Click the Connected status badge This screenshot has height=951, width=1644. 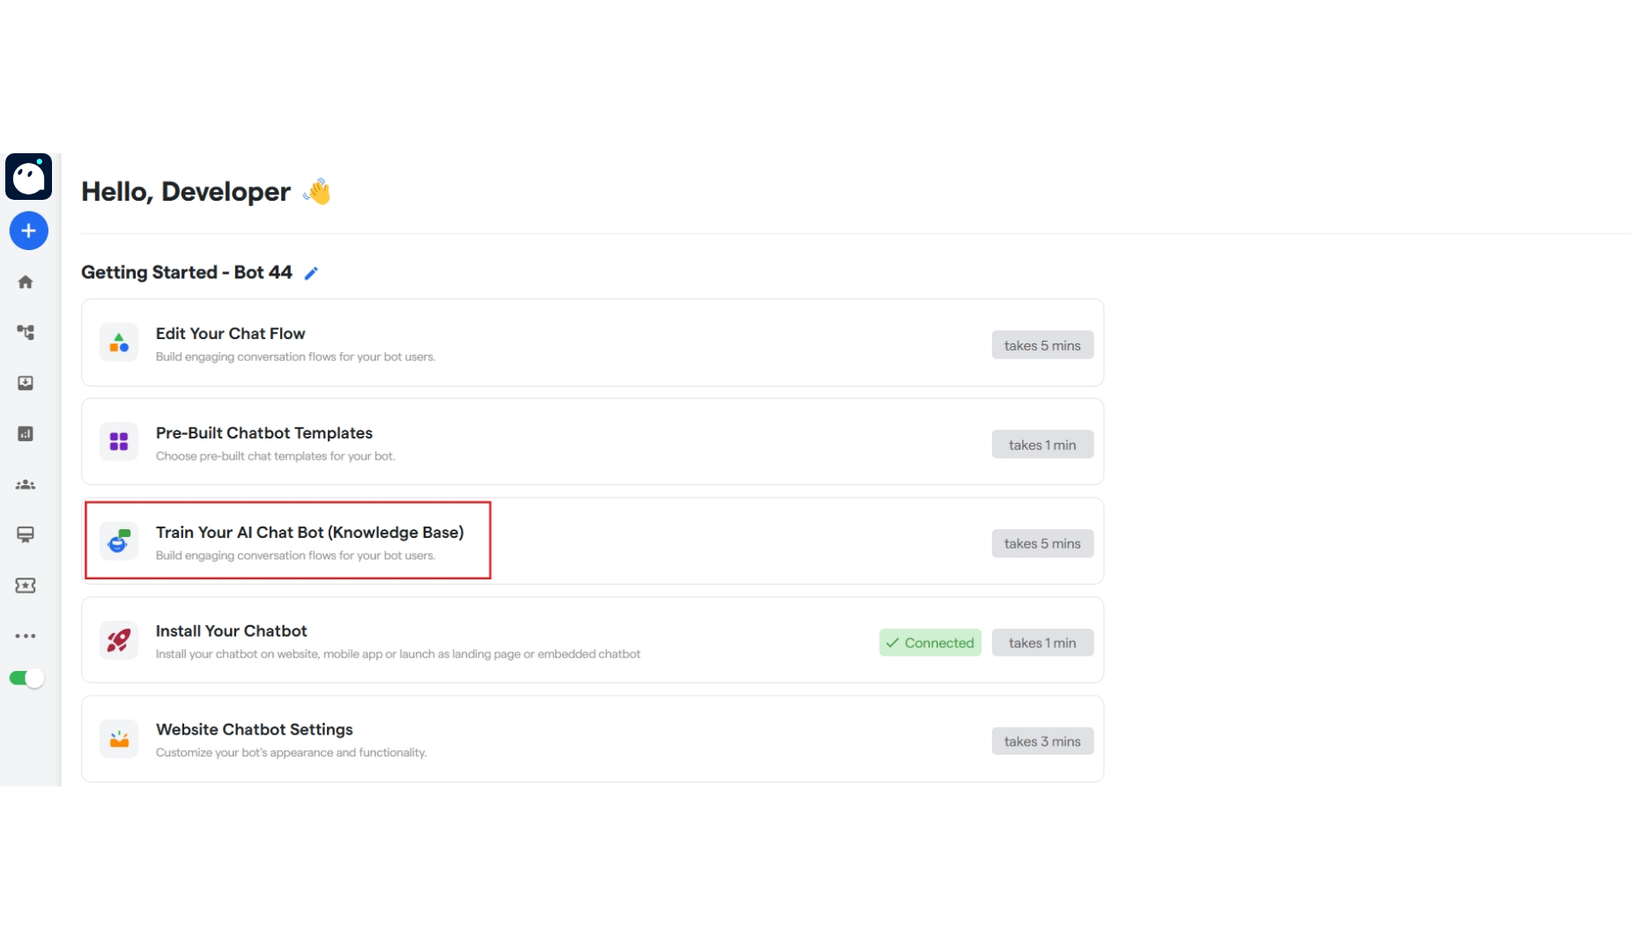(x=929, y=642)
